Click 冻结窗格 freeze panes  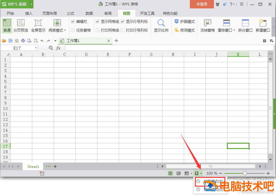(x=208, y=26)
